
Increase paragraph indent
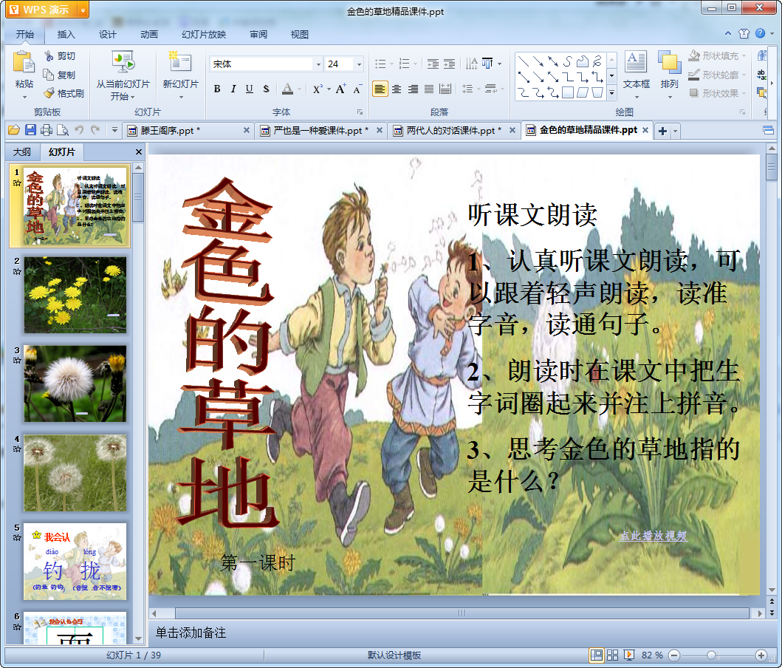point(450,64)
